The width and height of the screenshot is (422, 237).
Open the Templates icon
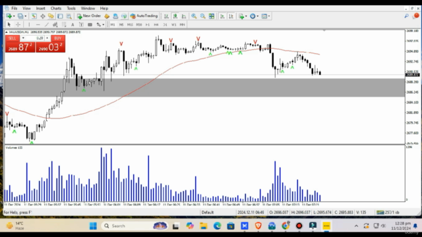pos(264,16)
